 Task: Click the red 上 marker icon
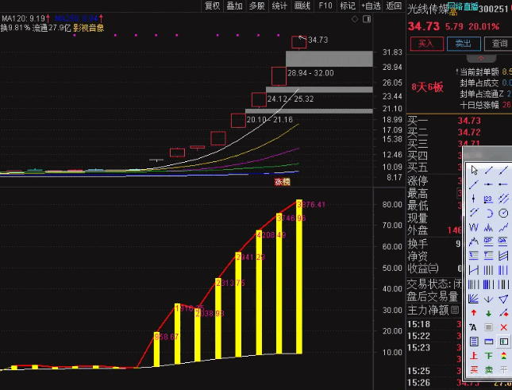474,356
